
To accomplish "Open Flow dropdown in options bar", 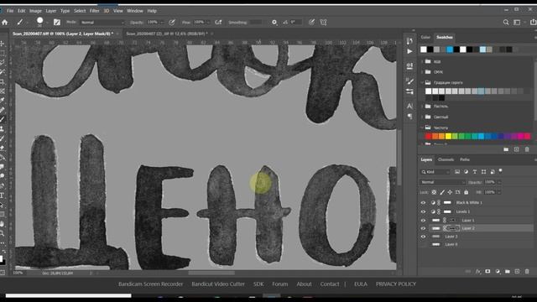I will tap(208, 23).
